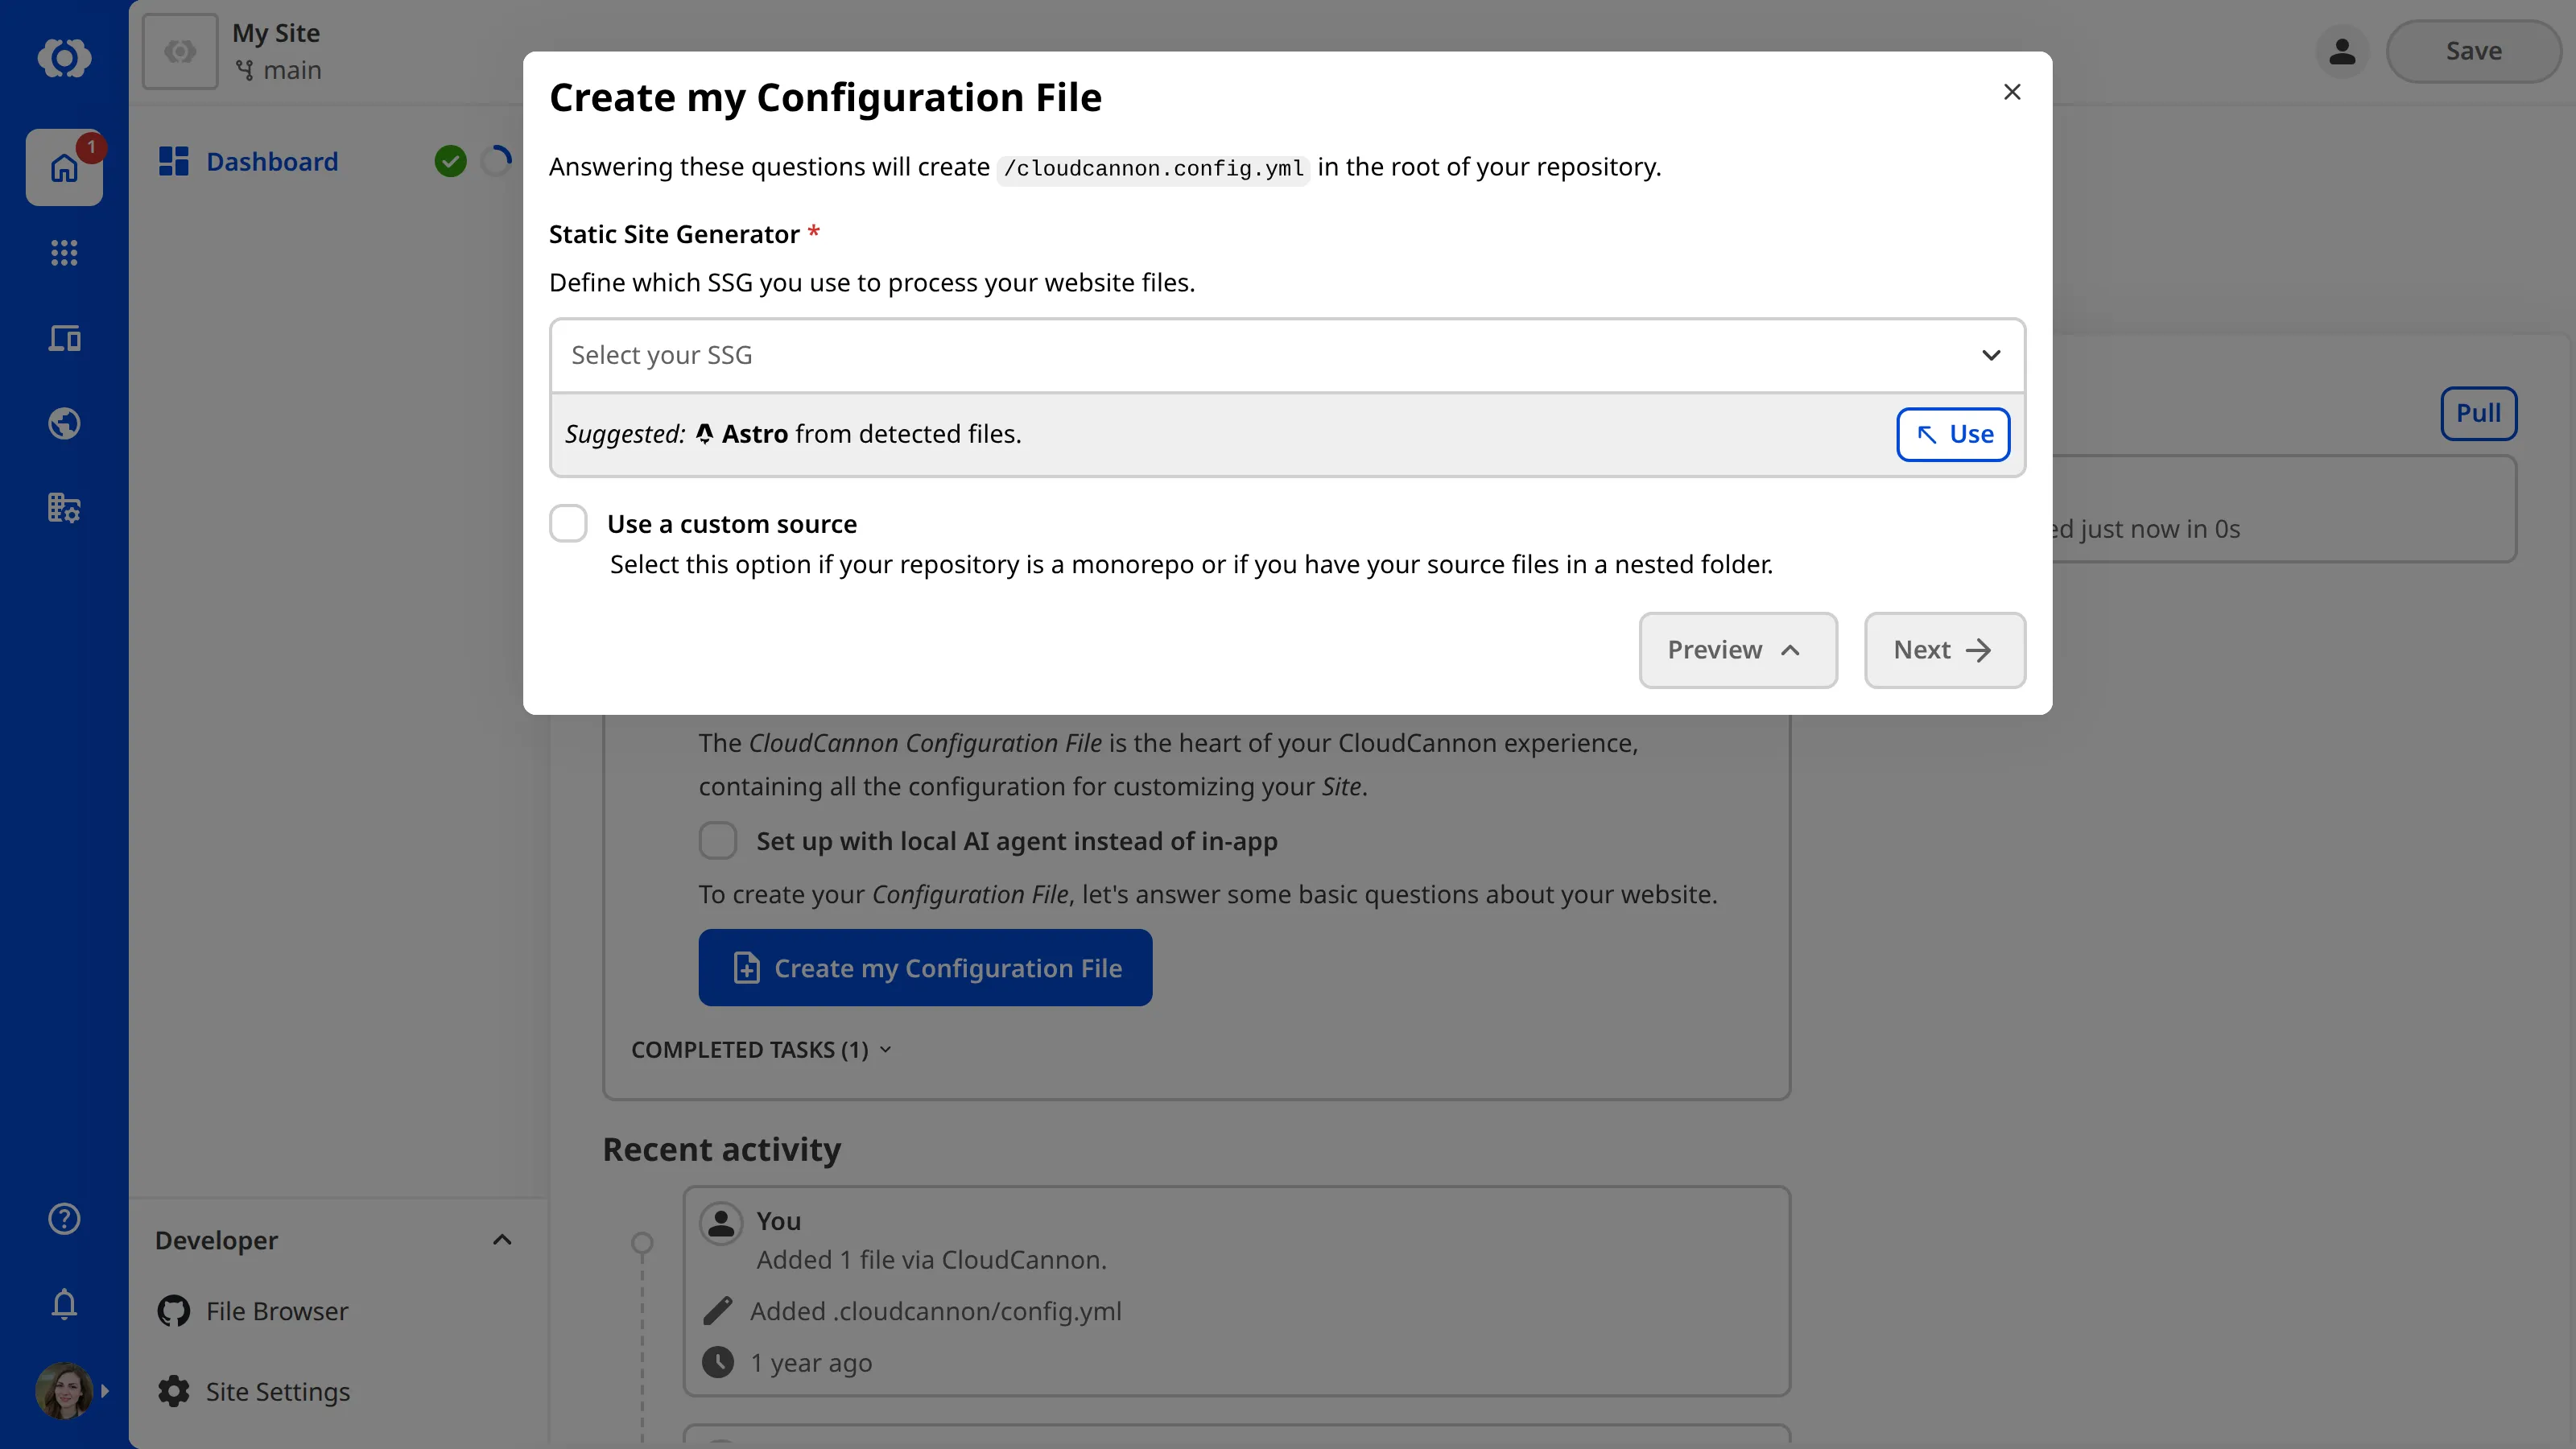Image resolution: width=2576 pixels, height=1449 pixels.
Task: Click the My Site title
Action: point(276,33)
